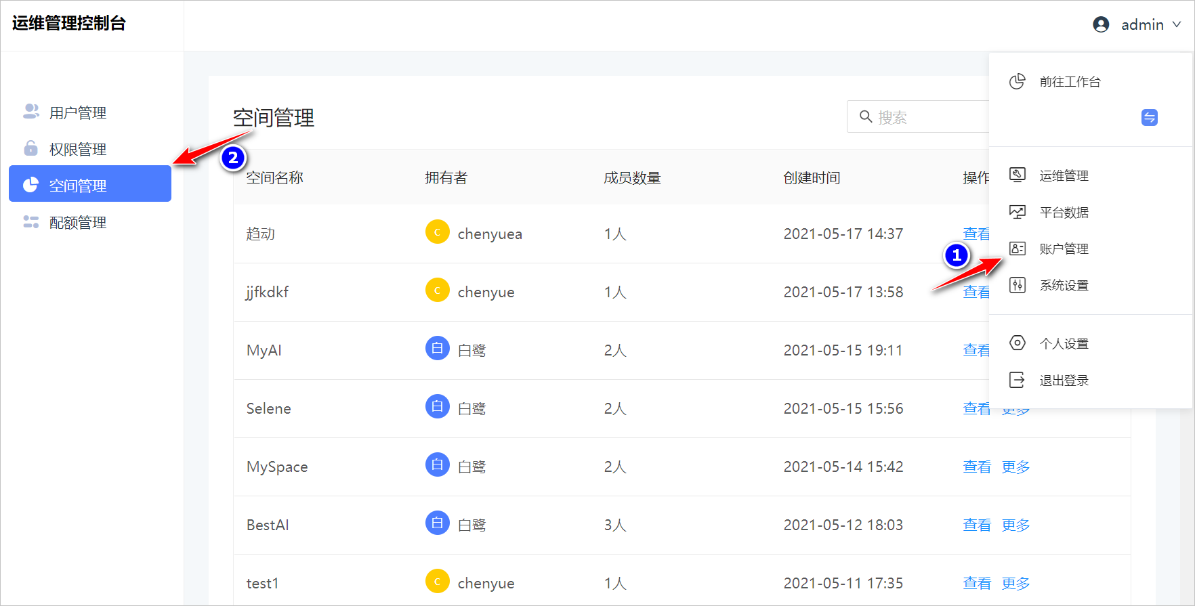Image resolution: width=1195 pixels, height=606 pixels.
Task: Click the 创建时间 column header
Action: [x=812, y=177]
